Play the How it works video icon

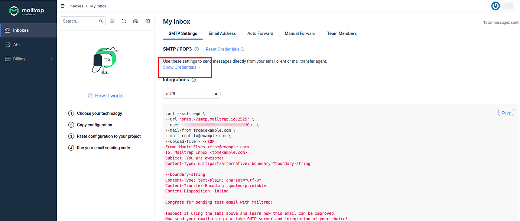click(x=90, y=96)
